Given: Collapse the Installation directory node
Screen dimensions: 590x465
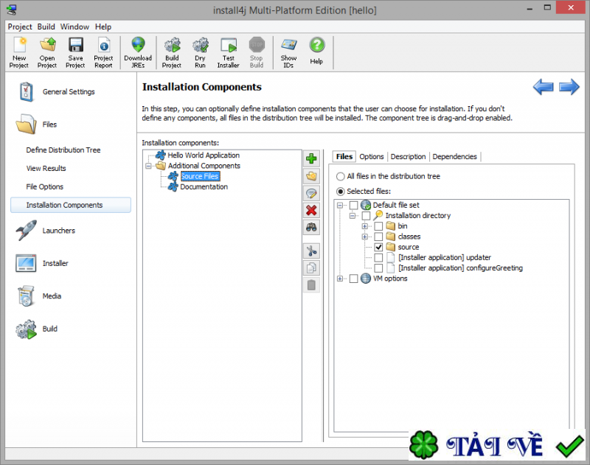Looking at the screenshot, I should (x=353, y=216).
